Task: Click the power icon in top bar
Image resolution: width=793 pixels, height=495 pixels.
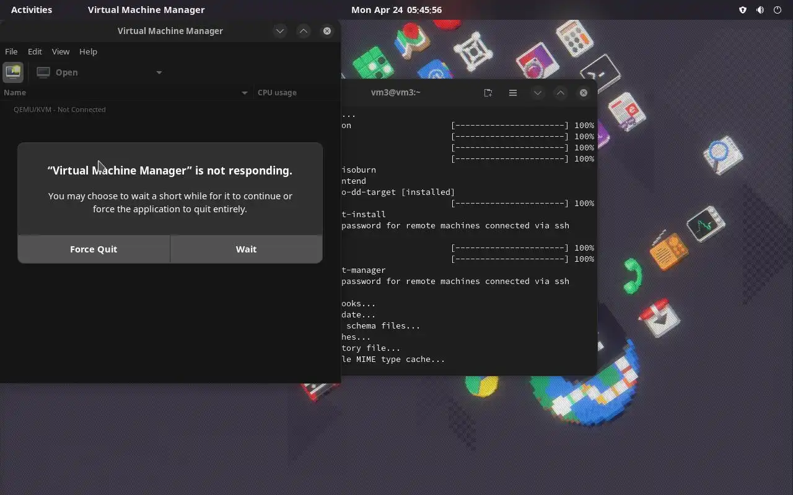Action: (x=778, y=10)
